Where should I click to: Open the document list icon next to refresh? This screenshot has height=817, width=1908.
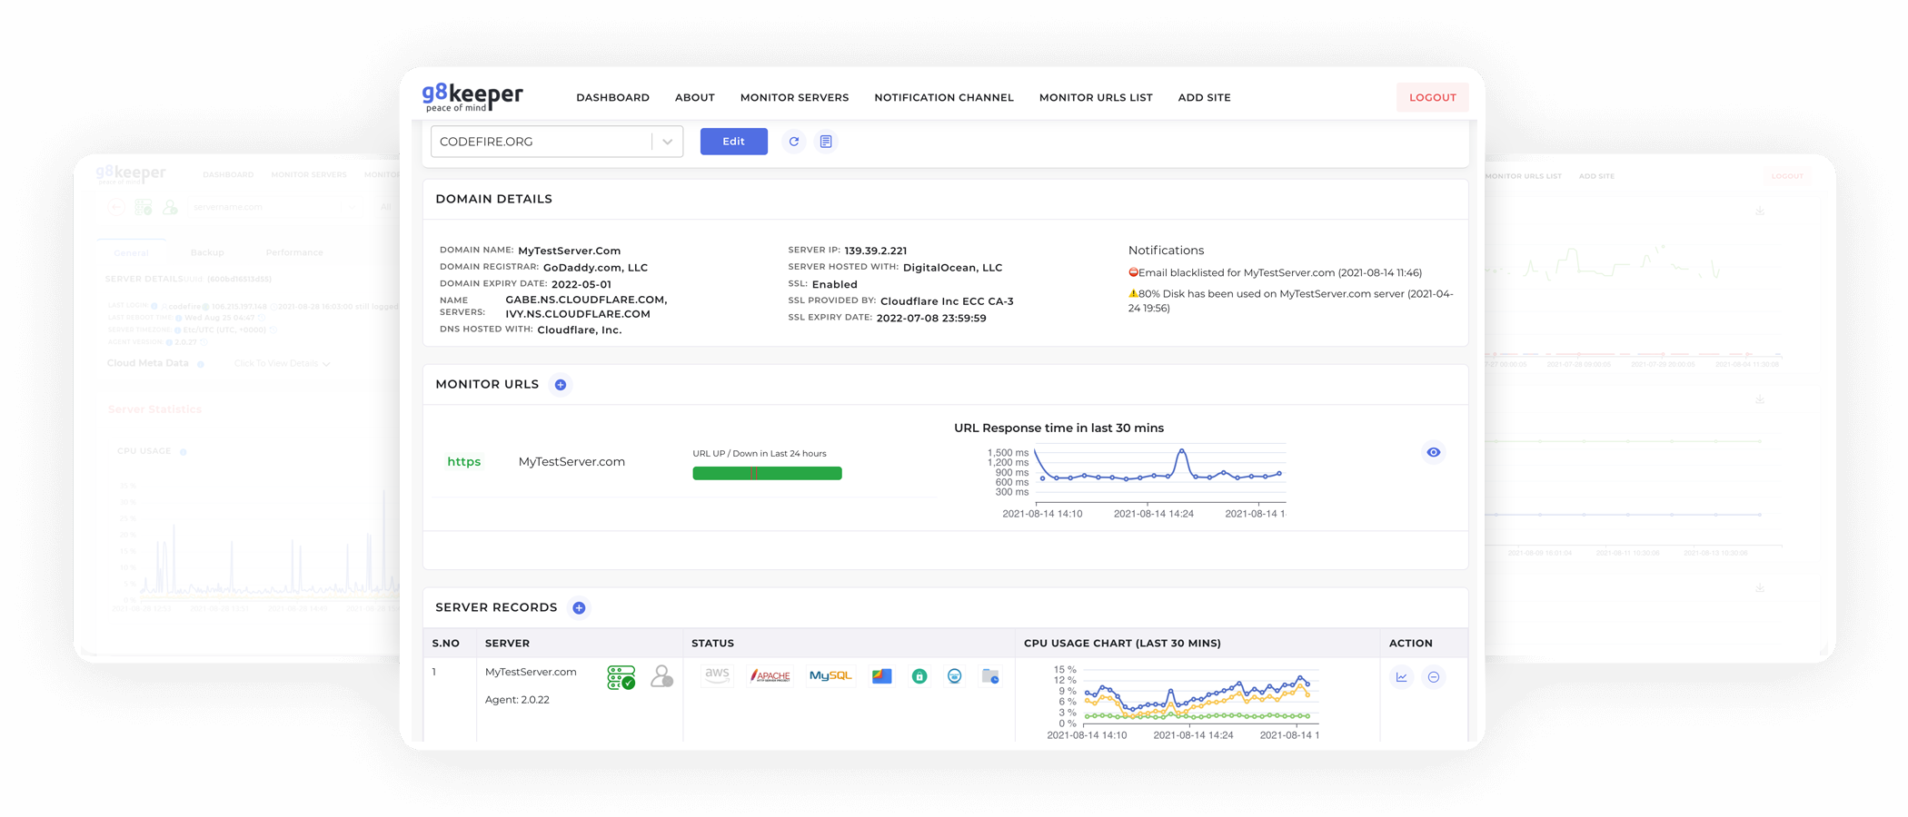826,142
